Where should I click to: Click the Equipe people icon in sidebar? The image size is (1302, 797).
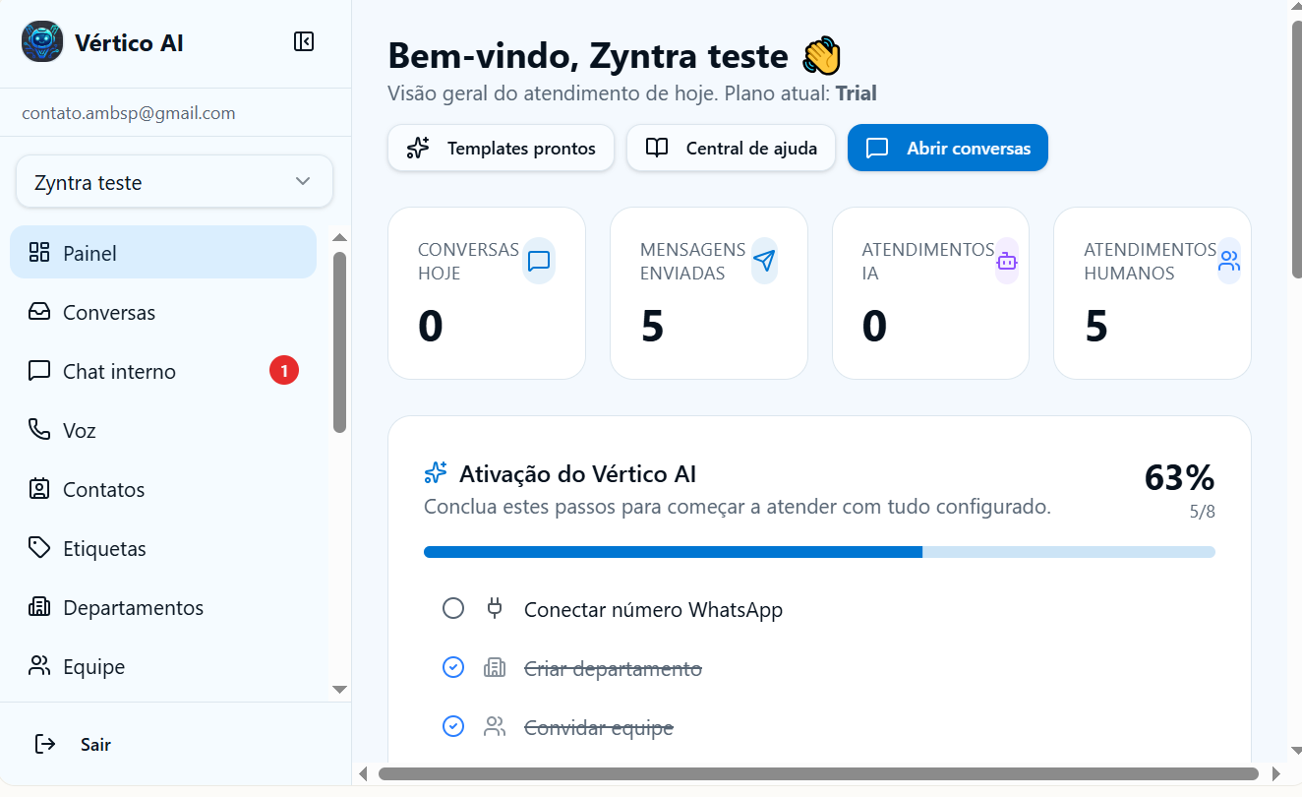[39, 666]
